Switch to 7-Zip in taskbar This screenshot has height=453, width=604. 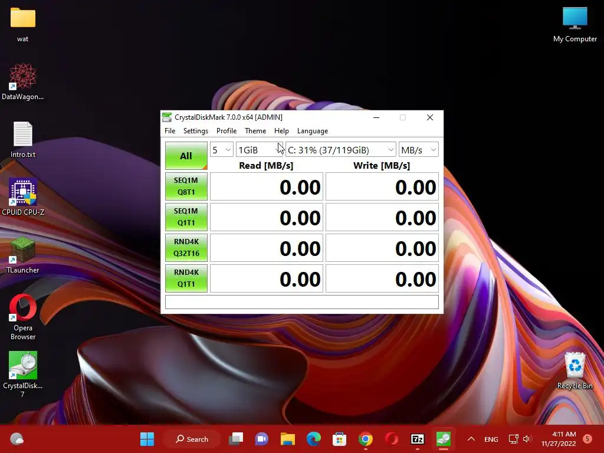(418, 439)
